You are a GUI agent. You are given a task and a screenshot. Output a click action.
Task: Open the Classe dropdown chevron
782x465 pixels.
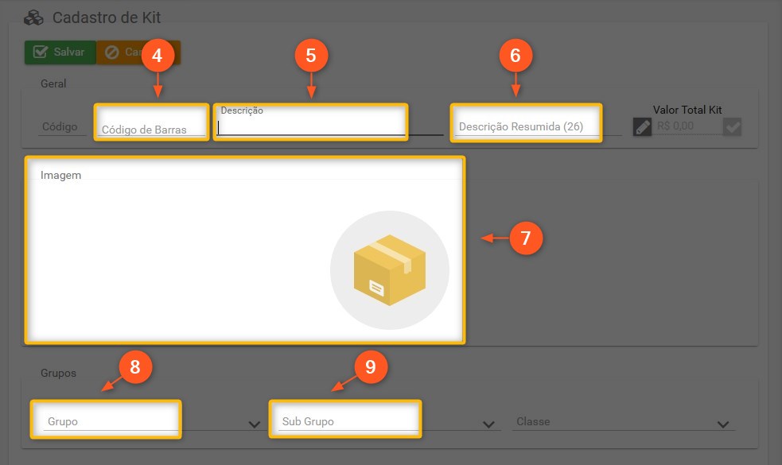(722, 424)
